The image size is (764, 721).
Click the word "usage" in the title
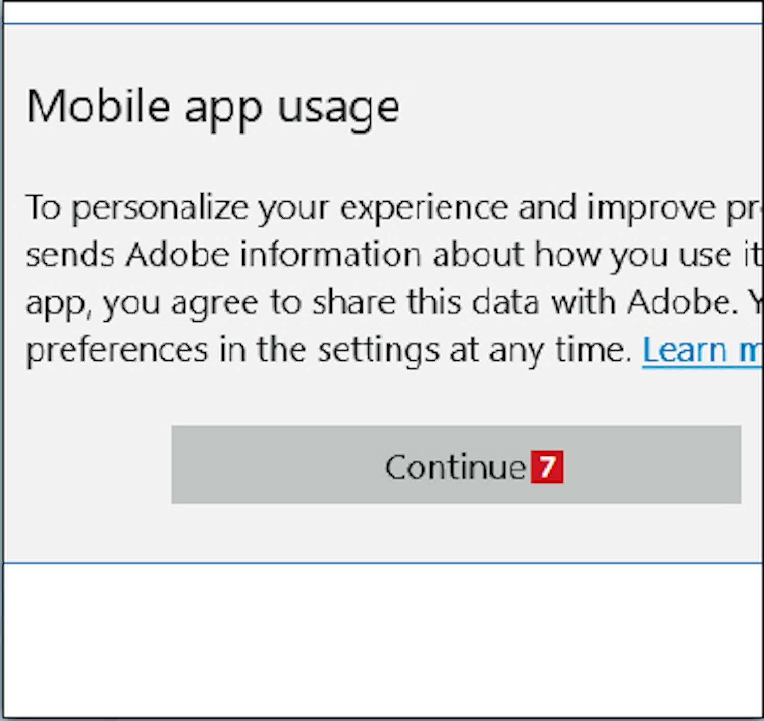338,108
